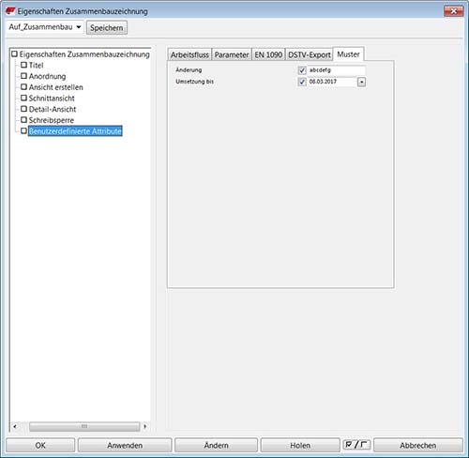Open the date picker for Umsetzung bis

point(361,82)
